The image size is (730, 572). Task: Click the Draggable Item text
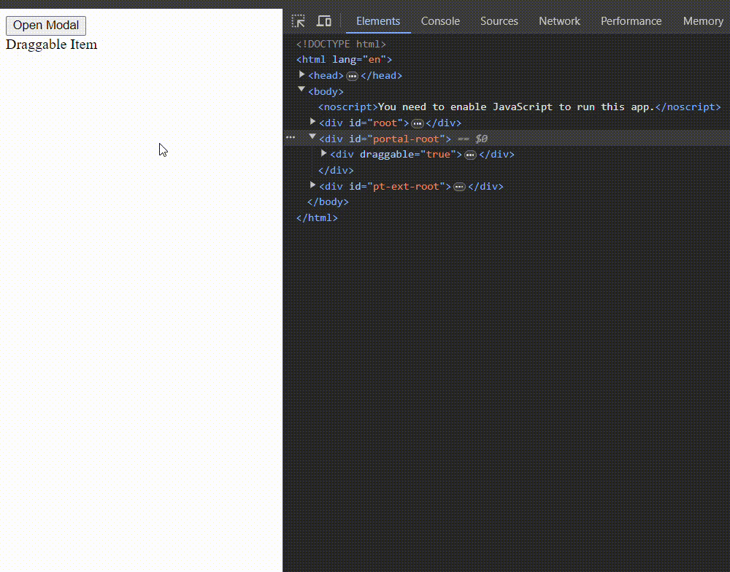click(x=51, y=45)
